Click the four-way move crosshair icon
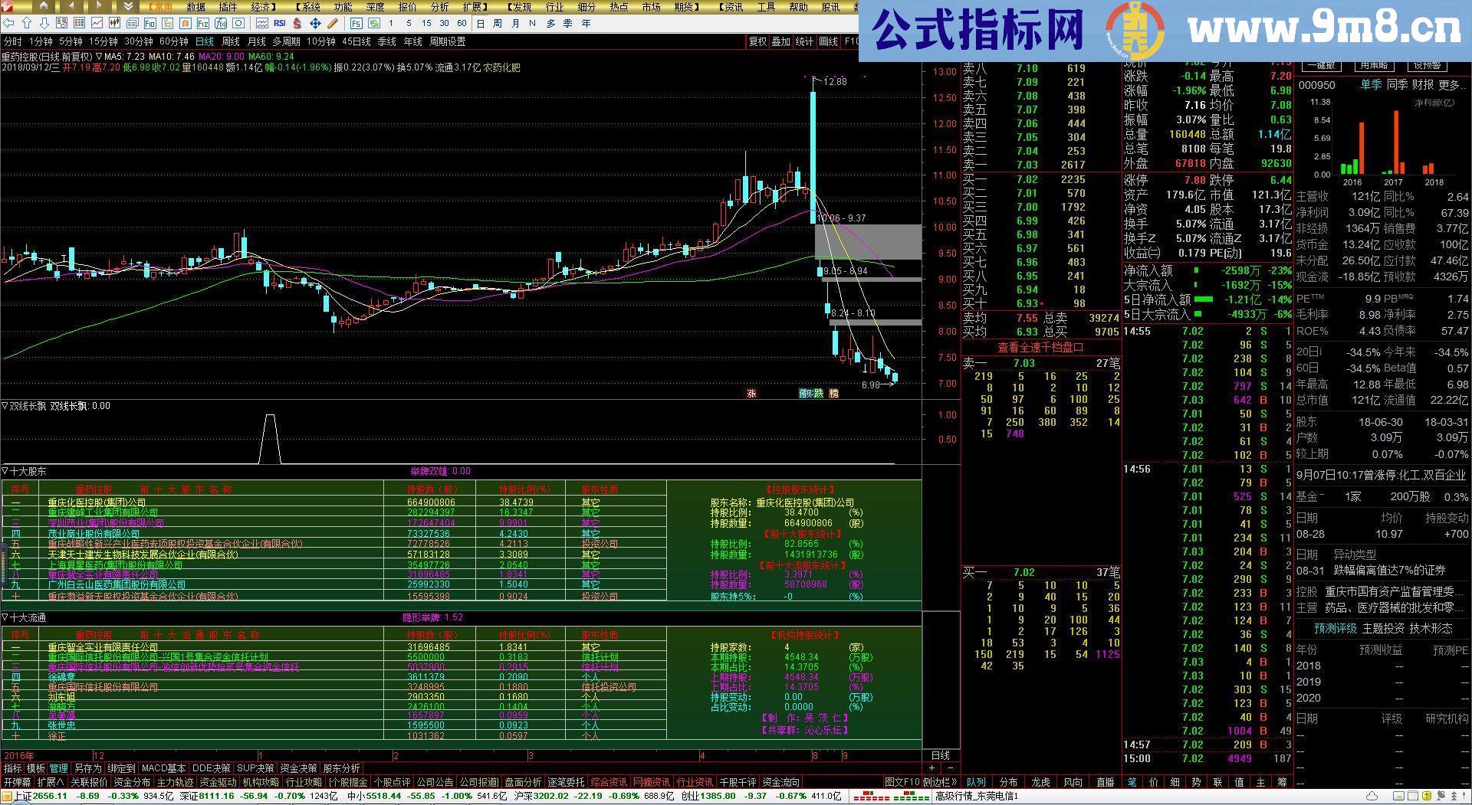The height and width of the screenshot is (805, 1472). 315,24
